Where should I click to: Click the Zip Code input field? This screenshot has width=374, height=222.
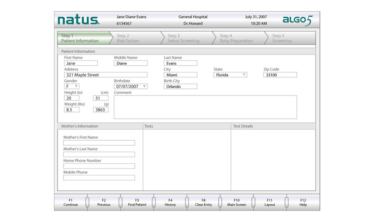coord(280,75)
